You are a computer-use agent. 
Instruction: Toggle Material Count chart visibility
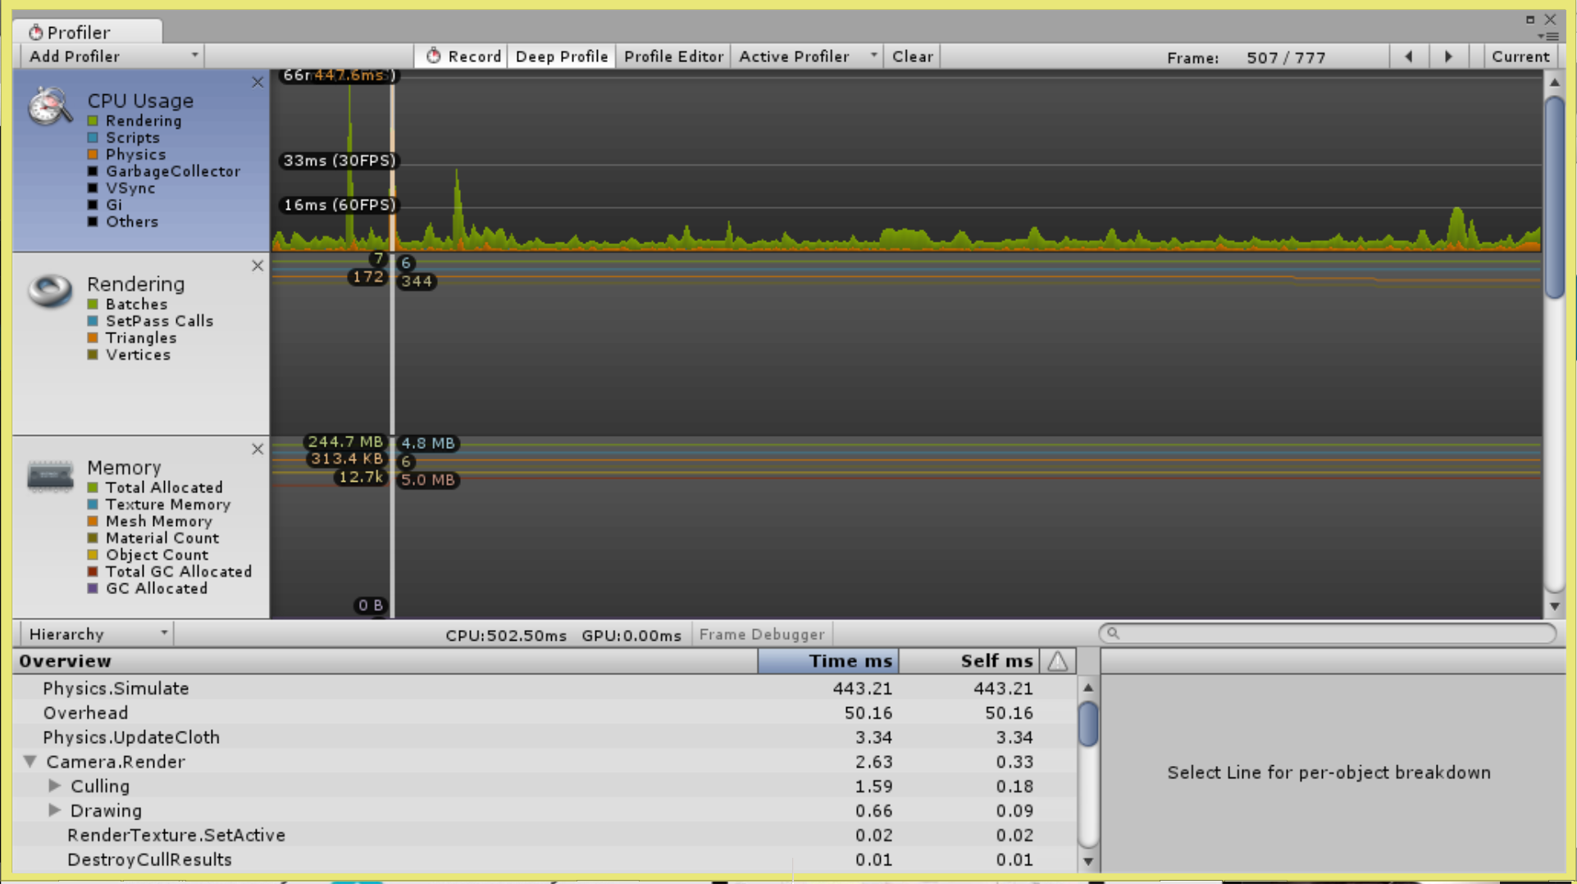click(93, 538)
